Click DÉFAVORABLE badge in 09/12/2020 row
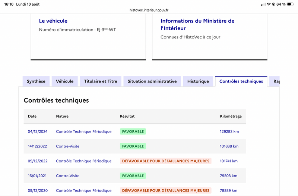The image size is (298, 196). coord(165,190)
